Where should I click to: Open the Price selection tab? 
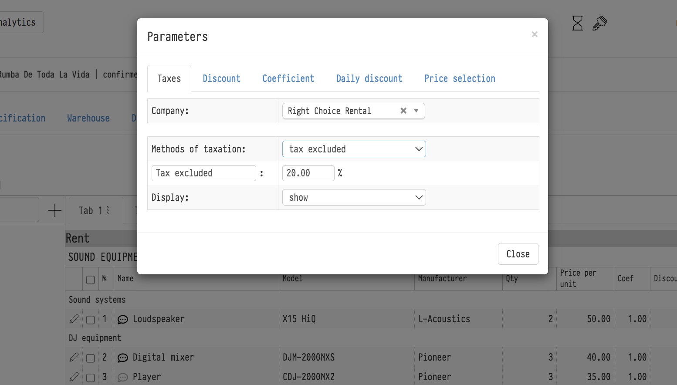pyautogui.click(x=460, y=78)
